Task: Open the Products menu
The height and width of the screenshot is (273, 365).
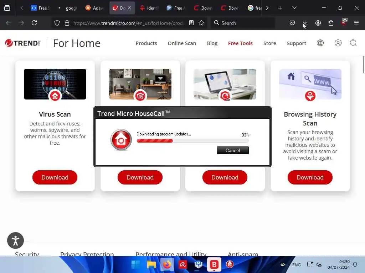Action: [146, 43]
